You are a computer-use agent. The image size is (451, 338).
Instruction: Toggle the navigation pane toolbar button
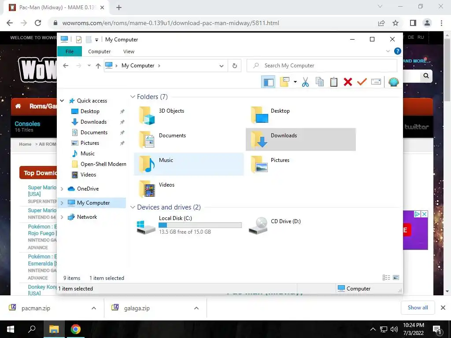pos(268,82)
